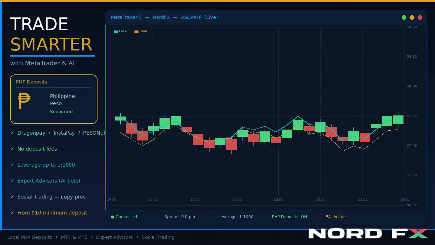Viewport: 435px width, 245px height.
Task: Click the 16:00 time axis label
Action: tap(405, 200)
